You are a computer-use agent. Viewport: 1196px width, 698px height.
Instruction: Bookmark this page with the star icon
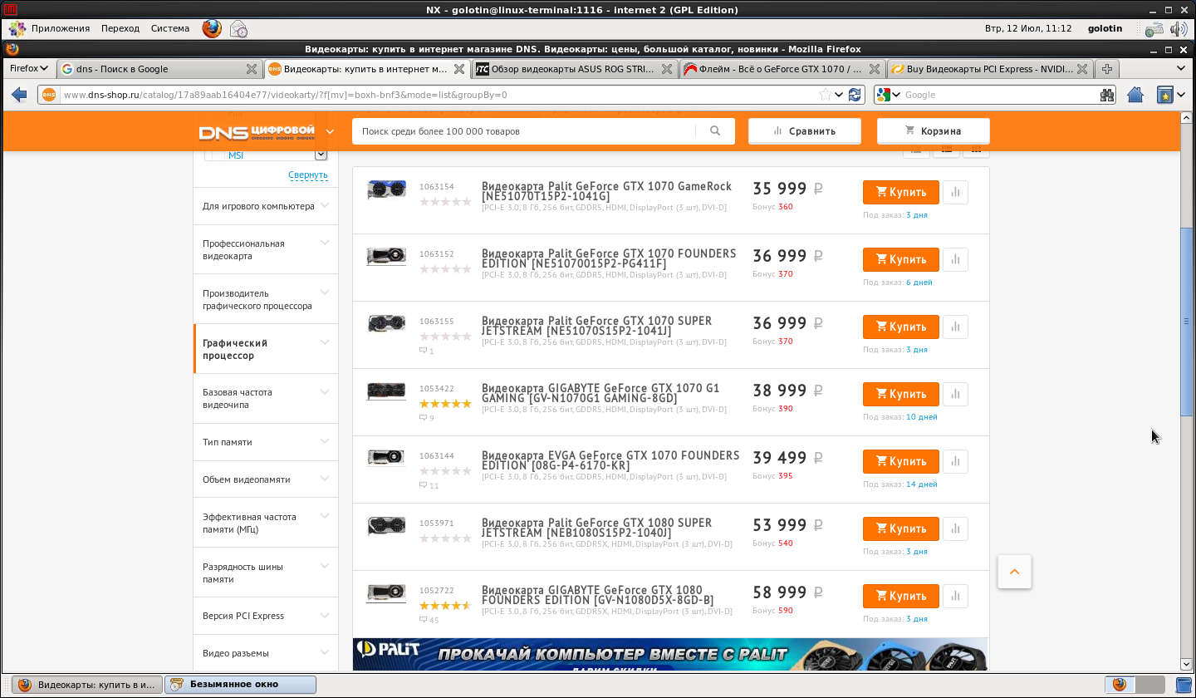click(826, 95)
